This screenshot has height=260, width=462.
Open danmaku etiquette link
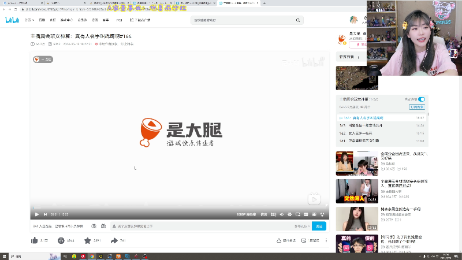[x=301, y=226]
